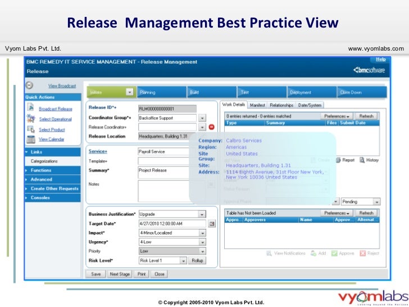Click the View Notifications icon
The image size is (409, 307).
point(269,253)
